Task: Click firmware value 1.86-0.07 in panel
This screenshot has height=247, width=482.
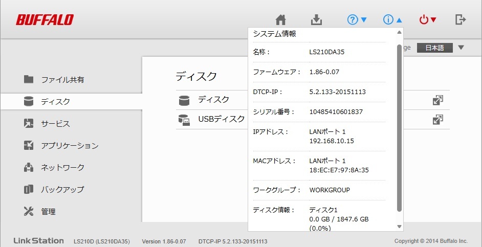Action: pos(324,72)
